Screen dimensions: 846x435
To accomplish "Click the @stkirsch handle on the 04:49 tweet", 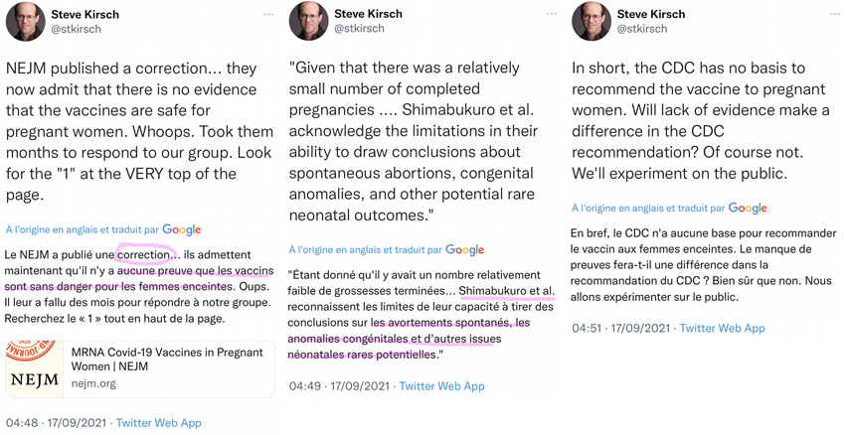I will coord(362,30).
